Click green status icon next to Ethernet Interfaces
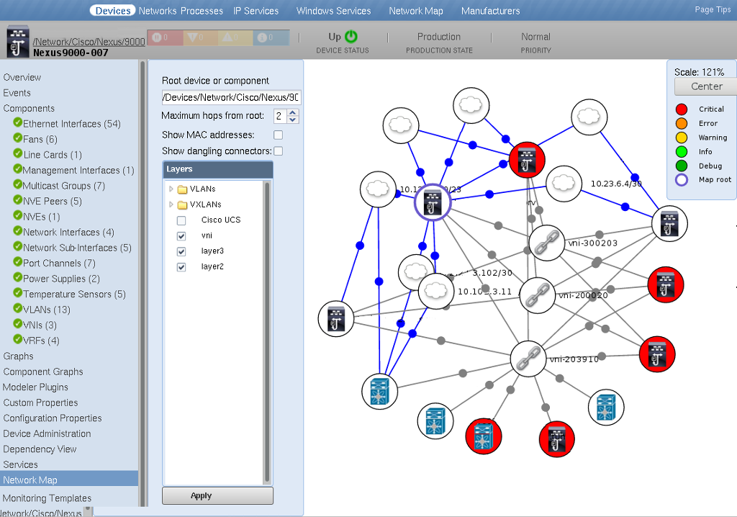 (18, 123)
